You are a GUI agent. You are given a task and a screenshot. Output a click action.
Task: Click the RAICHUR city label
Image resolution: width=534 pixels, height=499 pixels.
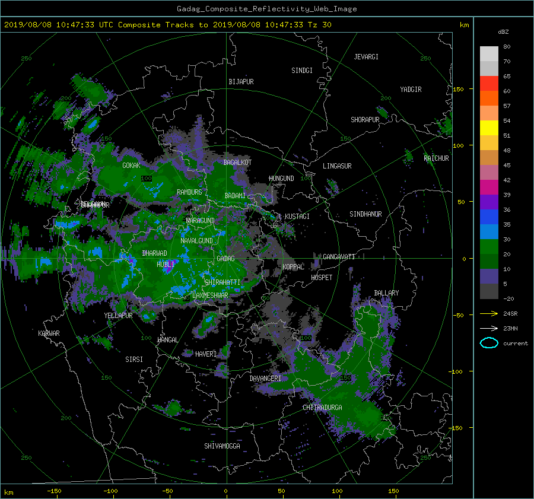pyautogui.click(x=436, y=158)
